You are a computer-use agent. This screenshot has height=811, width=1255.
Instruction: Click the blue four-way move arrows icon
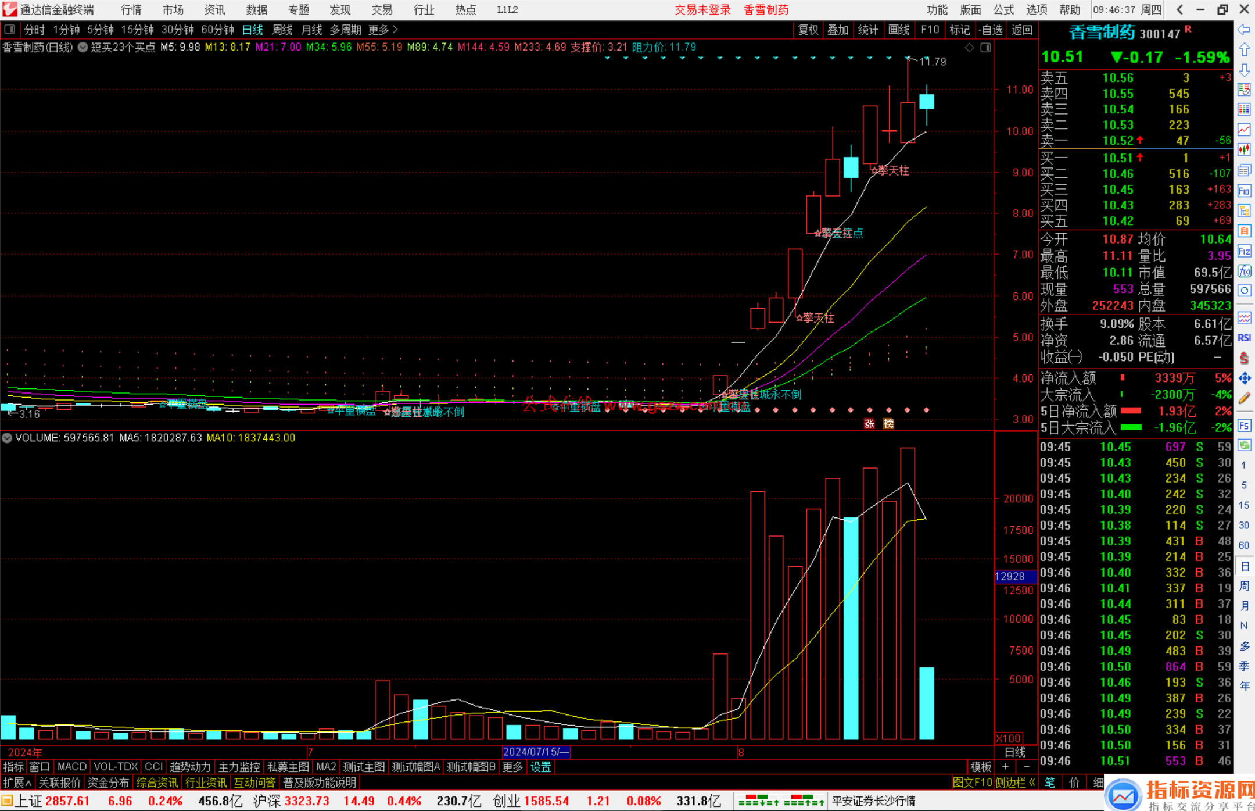pyautogui.click(x=1244, y=378)
